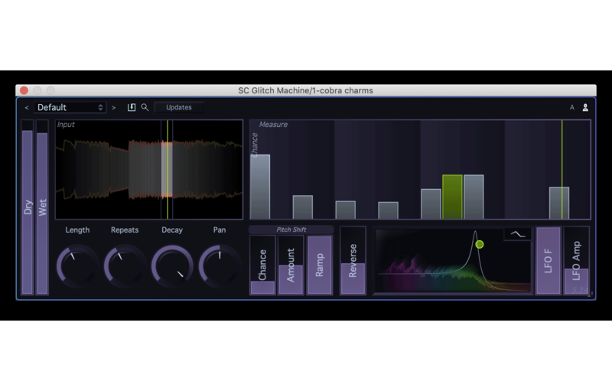
Task: Select the highlighted green Measure step bar
Action: coord(452,197)
